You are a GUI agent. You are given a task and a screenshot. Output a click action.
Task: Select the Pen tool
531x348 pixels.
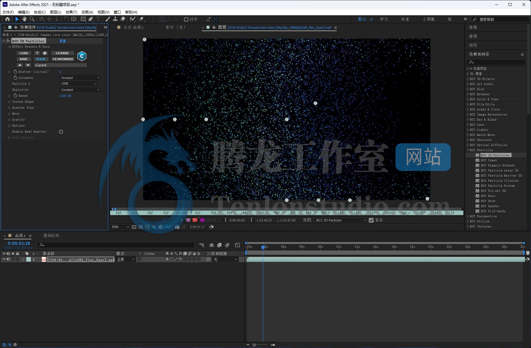[91, 19]
